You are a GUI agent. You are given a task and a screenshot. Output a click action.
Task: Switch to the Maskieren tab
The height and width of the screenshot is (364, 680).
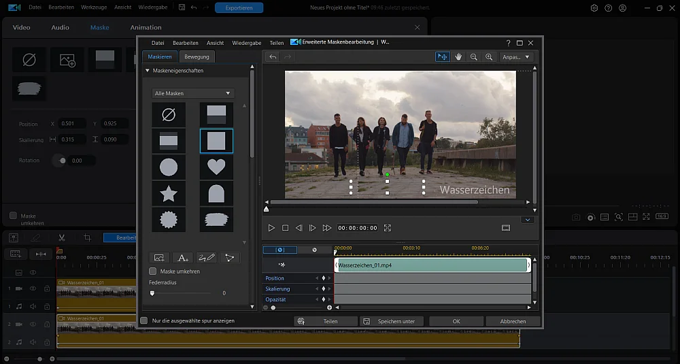coord(160,57)
